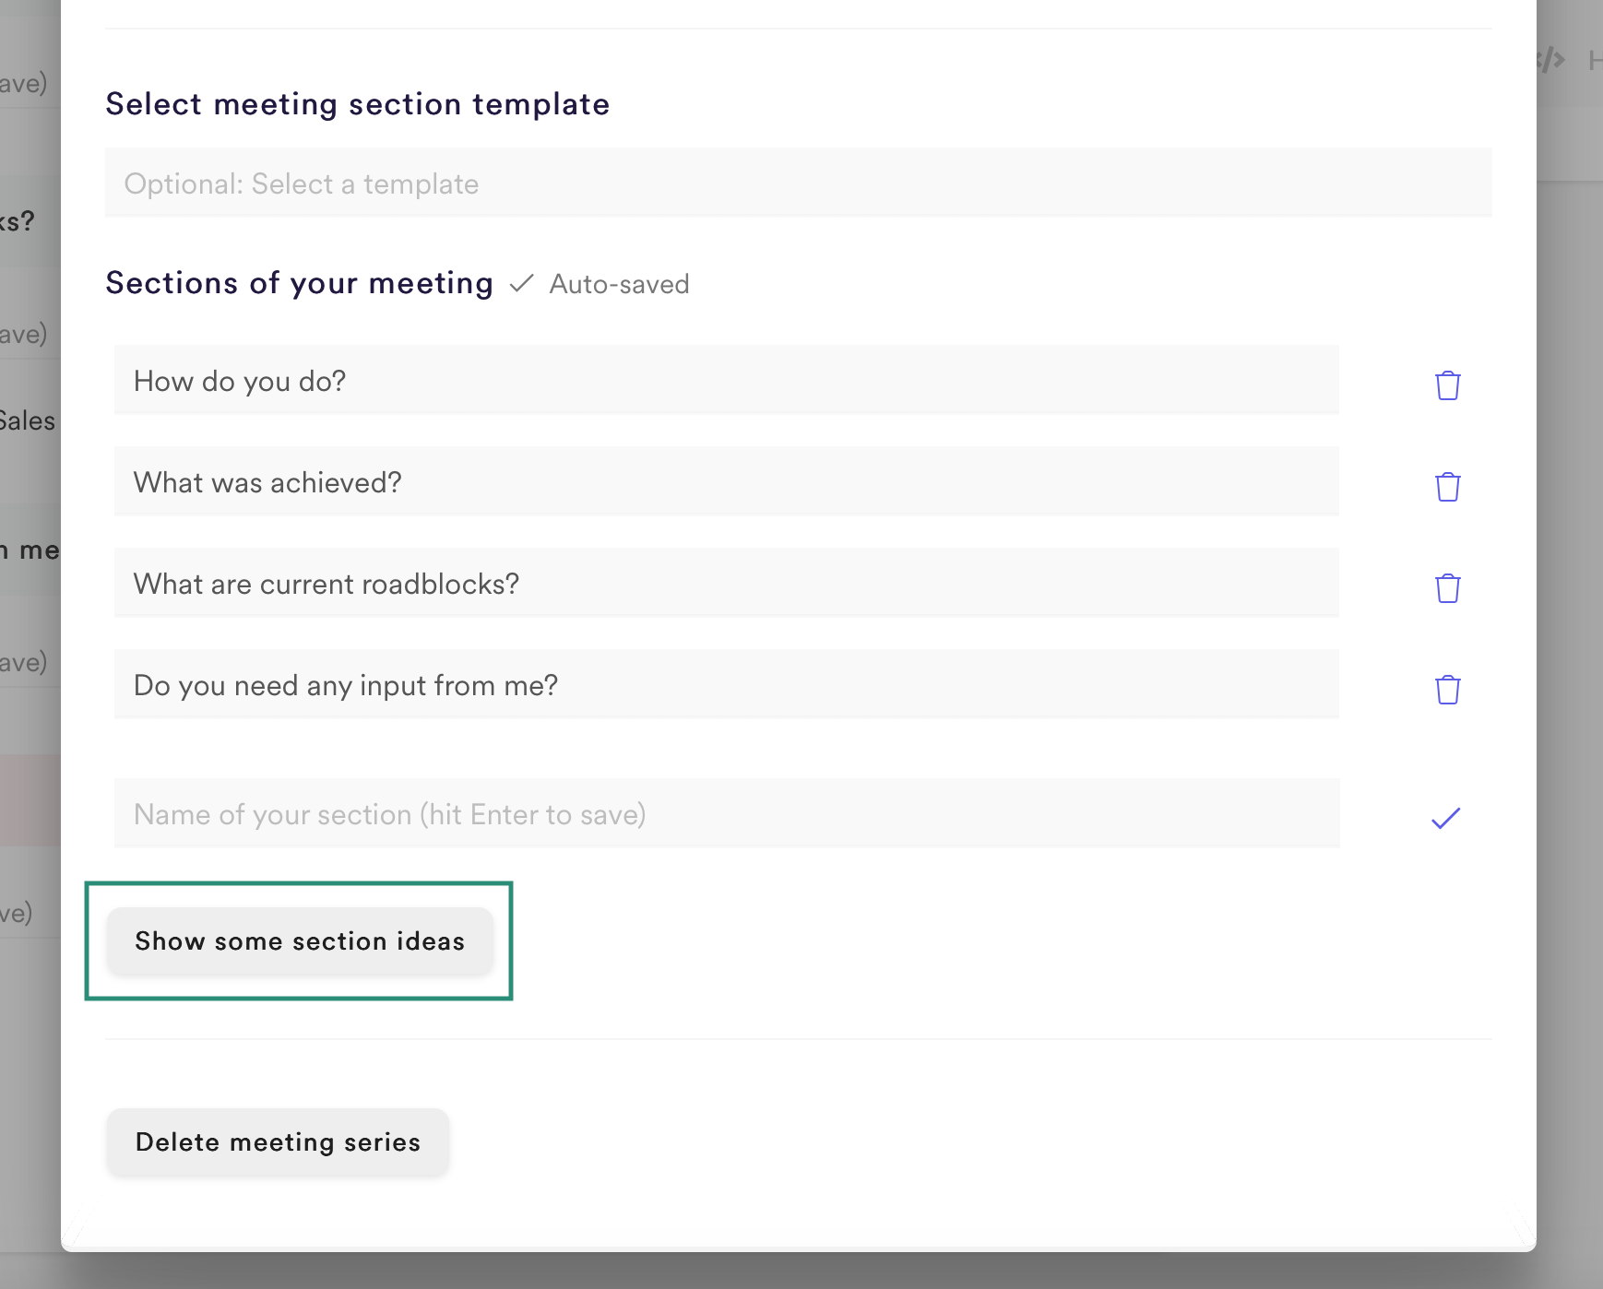
Task: Trash the "Do you need any input" section
Action: click(1447, 690)
